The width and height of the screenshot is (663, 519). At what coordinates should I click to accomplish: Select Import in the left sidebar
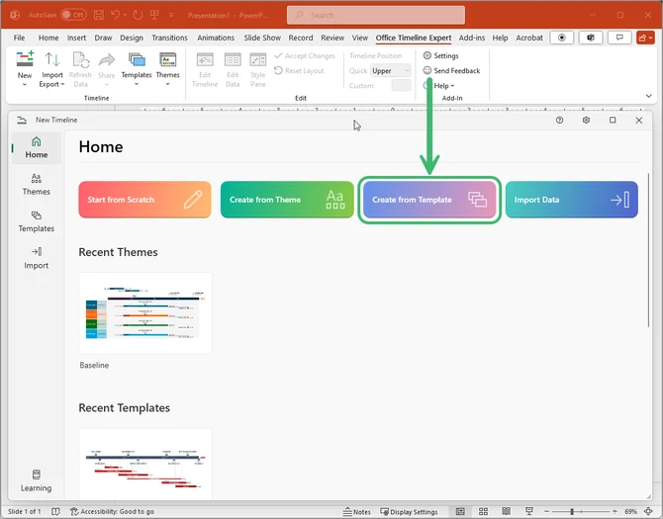(x=37, y=258)
